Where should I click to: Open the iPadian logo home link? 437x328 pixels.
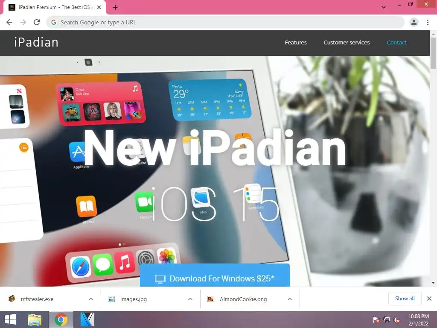click(x=36, y=42)
